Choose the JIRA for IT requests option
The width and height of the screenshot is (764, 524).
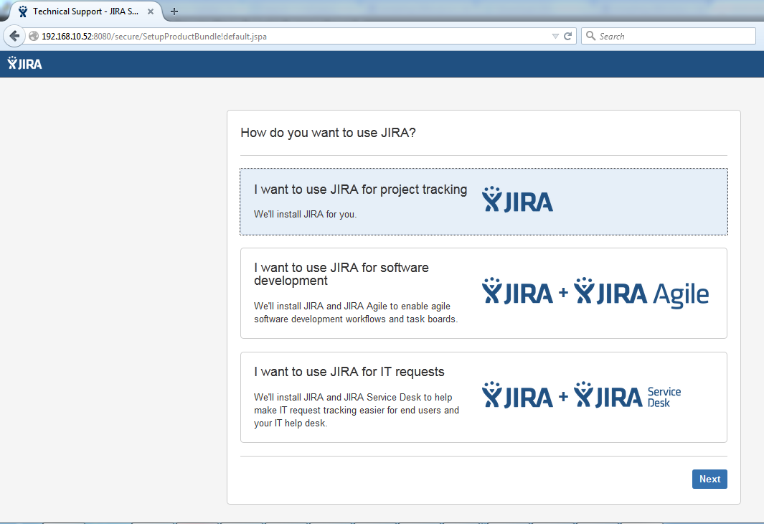484,397
